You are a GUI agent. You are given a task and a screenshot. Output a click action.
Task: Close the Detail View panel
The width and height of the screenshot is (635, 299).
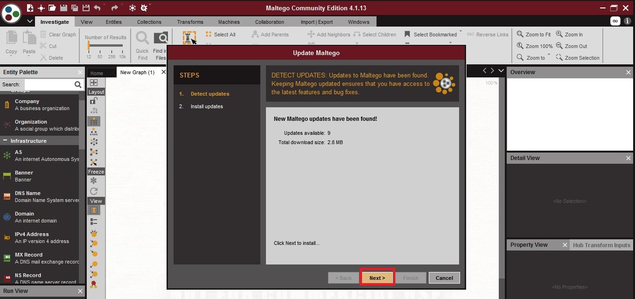[x=628, y=158]
